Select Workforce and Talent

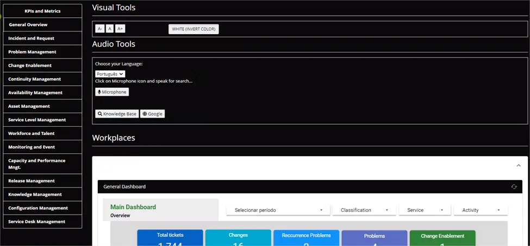42,133
